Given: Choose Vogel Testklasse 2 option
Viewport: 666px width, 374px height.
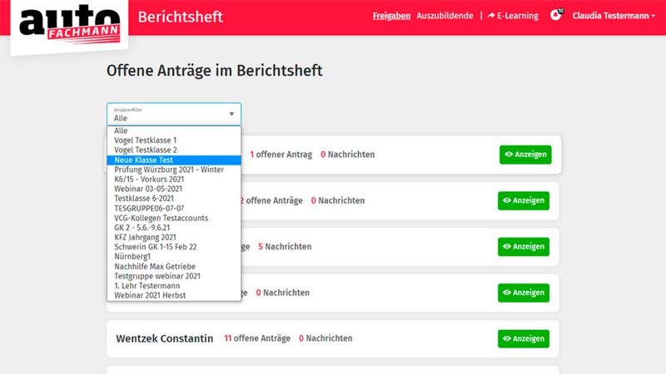Looking at the screenshot, I should 174,150.
